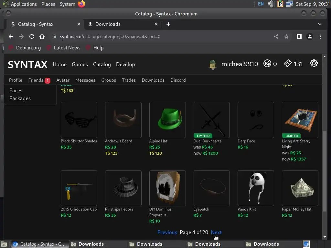The image size is (331, 248).
Task: Open the Derp Face thumbnail
Action: point(256,120)
